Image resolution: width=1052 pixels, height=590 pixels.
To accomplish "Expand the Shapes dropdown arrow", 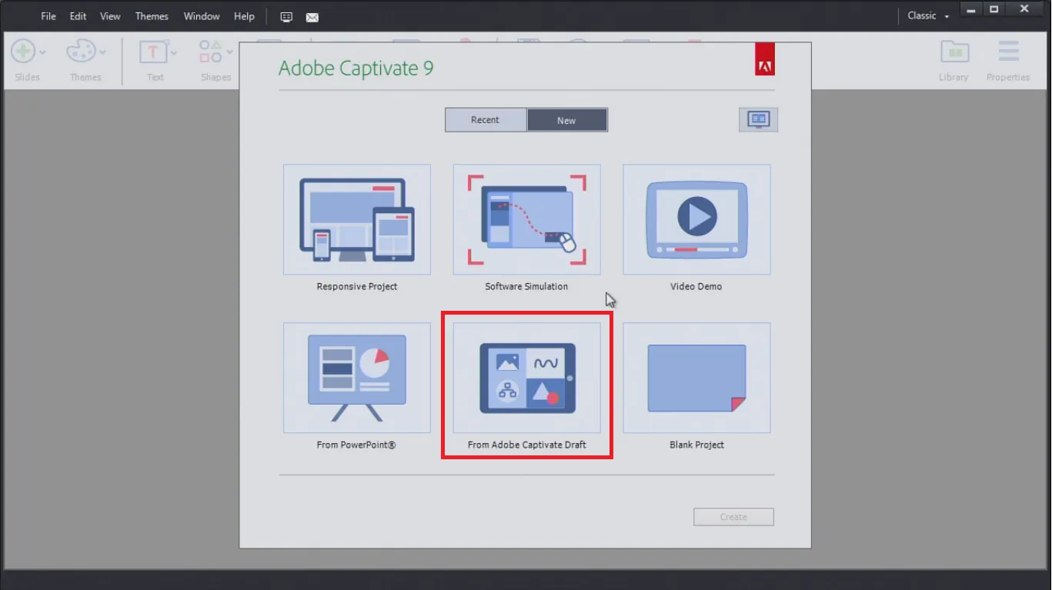I will pyautogui.click(x=229, y=52).
